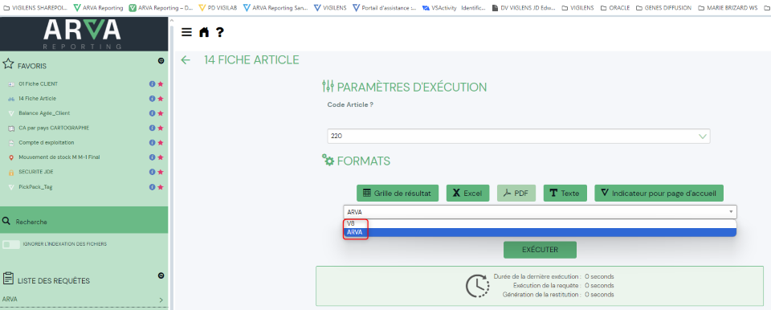The image size is (771, 310).
Task: Open PickPack_Tag favorite
Action: 35,187
